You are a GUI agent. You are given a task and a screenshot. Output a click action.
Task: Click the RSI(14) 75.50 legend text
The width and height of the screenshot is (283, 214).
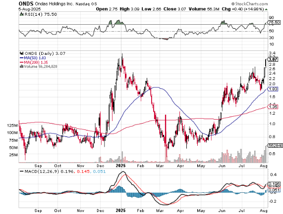41,14
